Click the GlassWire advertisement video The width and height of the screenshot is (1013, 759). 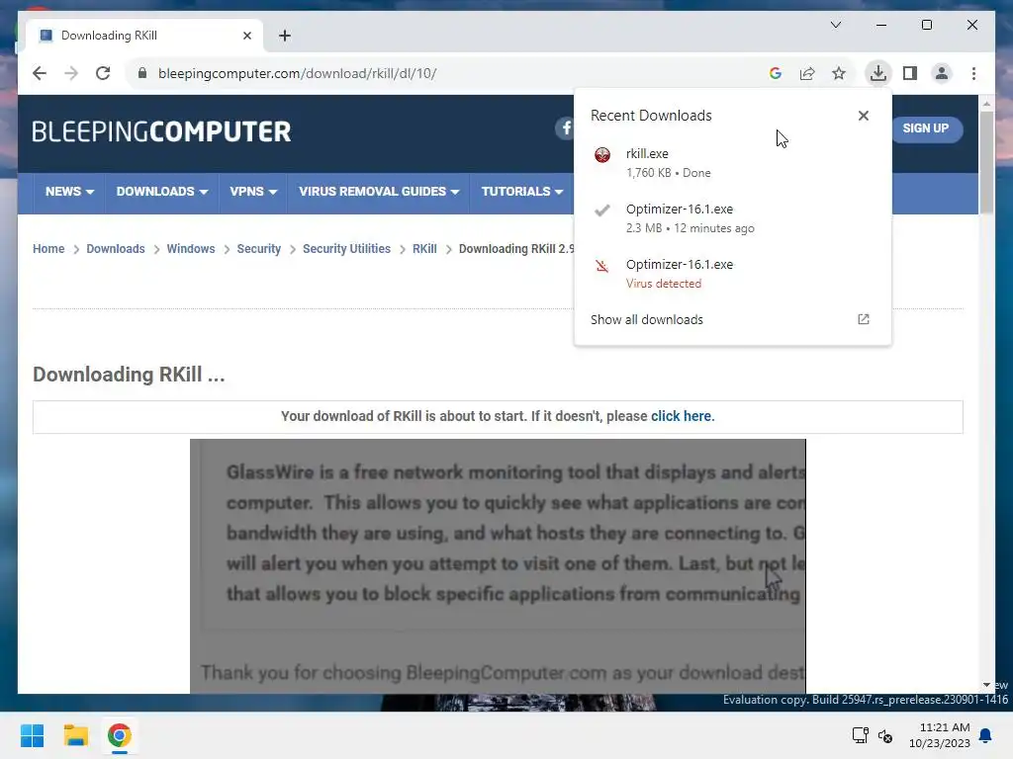point(498,566)
